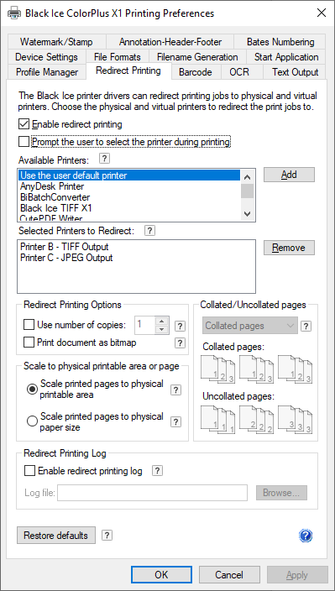335x591 pixels.
Task: Open help for Scale to physical paper size
Action: (x=176, y=421)
